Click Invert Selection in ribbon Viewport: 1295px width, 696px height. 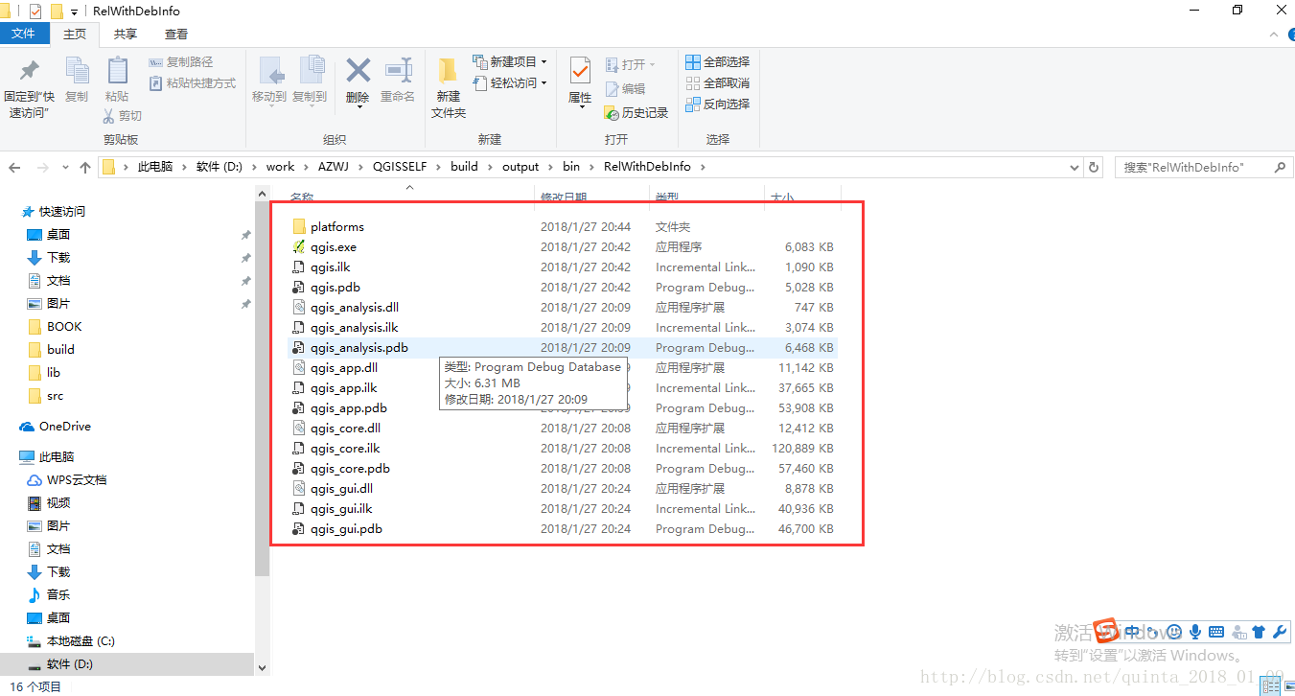tap(718, 104)
